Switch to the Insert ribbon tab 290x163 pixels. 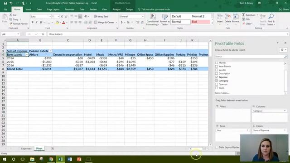(x=28, y=10)
